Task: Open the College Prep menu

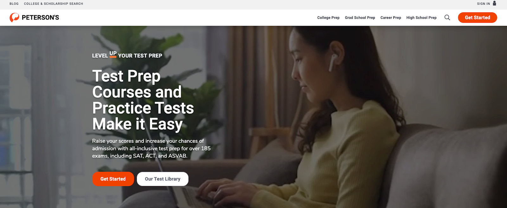Action: (328, 18)
